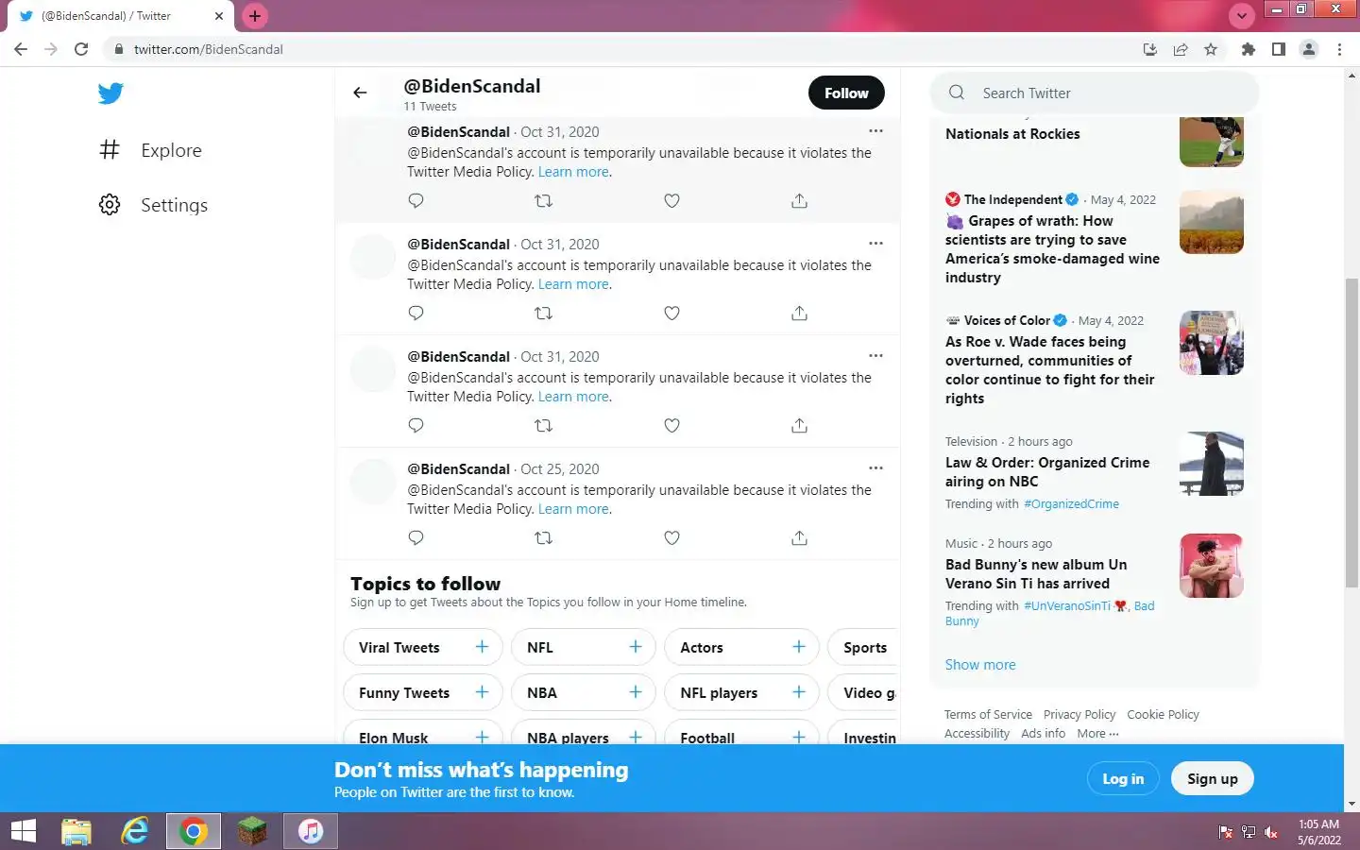Like the first Oct 31, 2020 tweet
1360x850 pixels.
point(671,200)
